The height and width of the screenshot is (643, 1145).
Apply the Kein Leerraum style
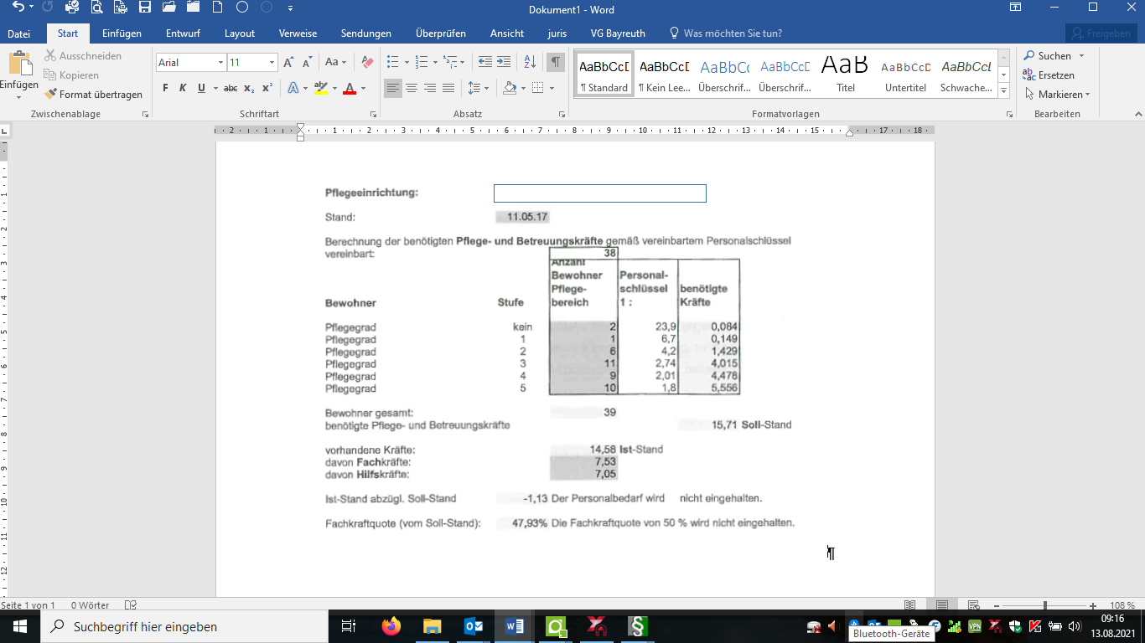(x=664, y=74)
